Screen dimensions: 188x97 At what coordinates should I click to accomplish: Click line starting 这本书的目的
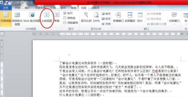click(115, 91)
